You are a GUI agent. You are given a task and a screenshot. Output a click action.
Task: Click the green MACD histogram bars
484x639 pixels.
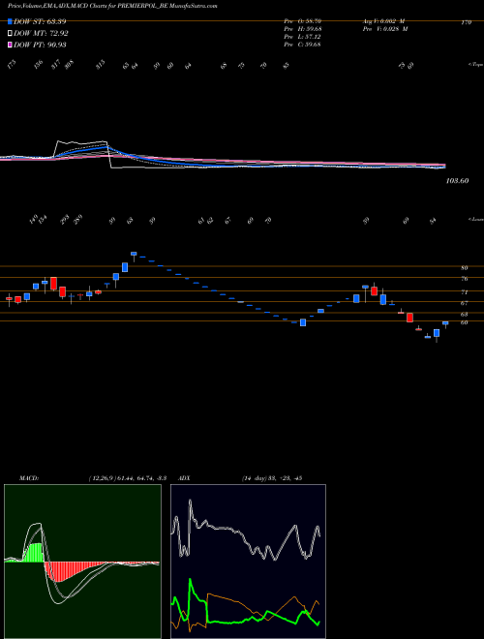tap(35, 554)
